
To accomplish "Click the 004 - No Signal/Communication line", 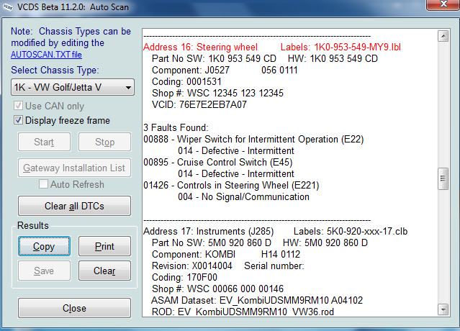I will click(x=243, y=196).
